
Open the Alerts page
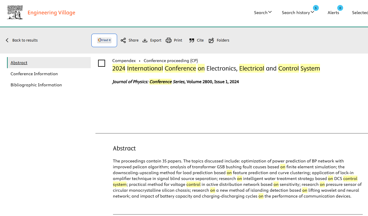[x=333, y=13]
